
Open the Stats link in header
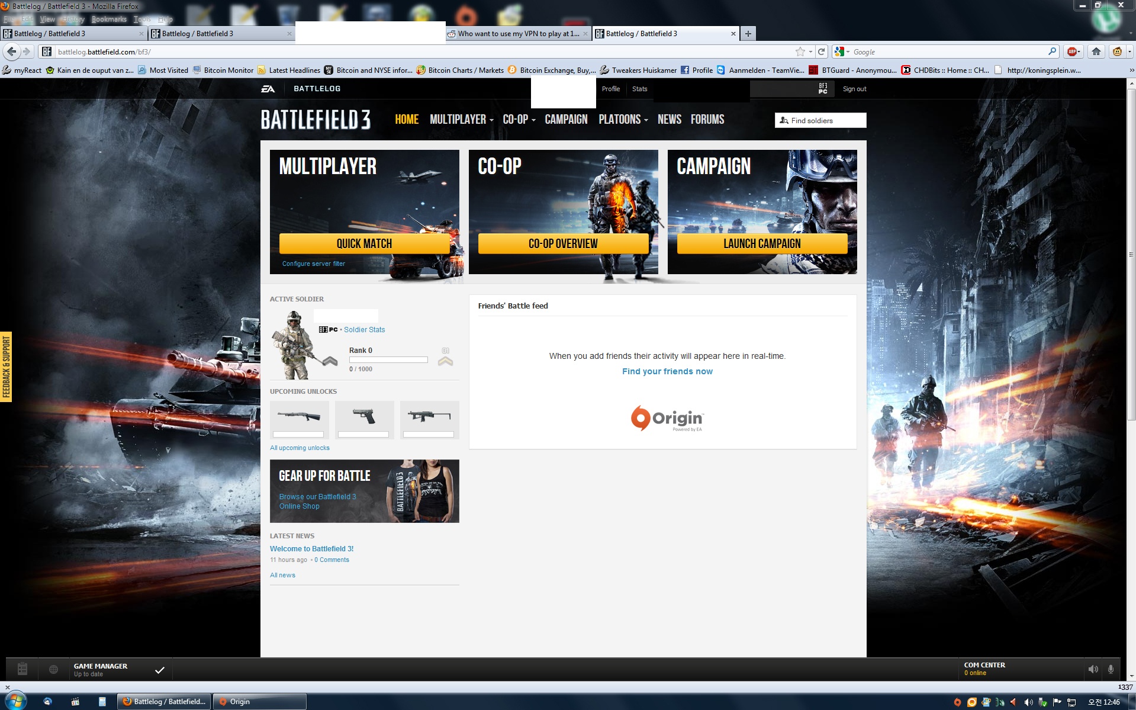tap(640, 89)
